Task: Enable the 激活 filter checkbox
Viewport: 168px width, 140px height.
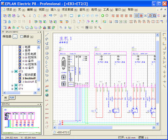Action: pyautogui.click(x=21, y=37)
